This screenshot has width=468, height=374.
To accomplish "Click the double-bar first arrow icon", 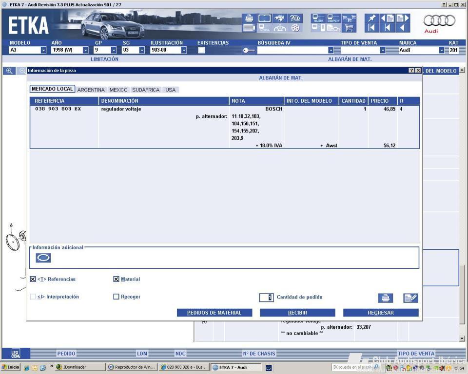I will (x=371, y=28).
